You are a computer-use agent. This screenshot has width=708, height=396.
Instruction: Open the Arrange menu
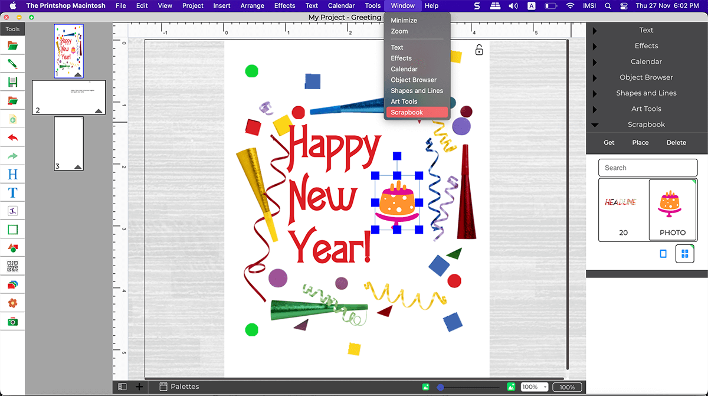[x=253, y=5]
